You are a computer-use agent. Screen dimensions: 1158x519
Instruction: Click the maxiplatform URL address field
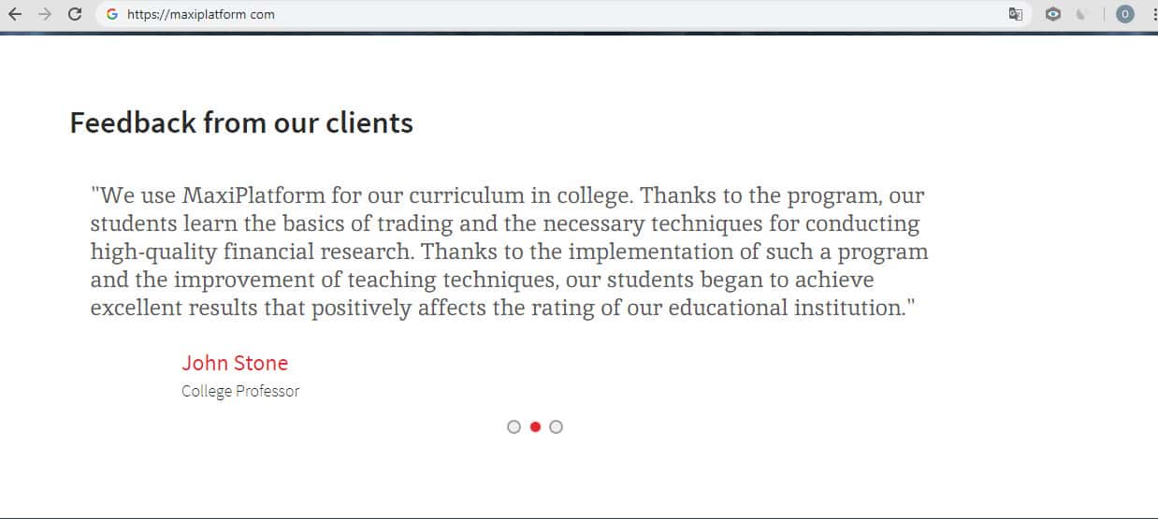[x=468, y=14]
